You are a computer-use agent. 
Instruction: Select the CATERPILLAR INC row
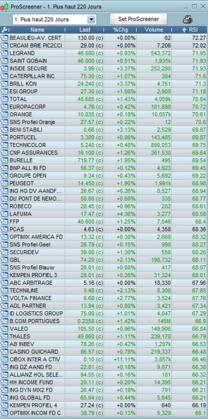[104, 76]
